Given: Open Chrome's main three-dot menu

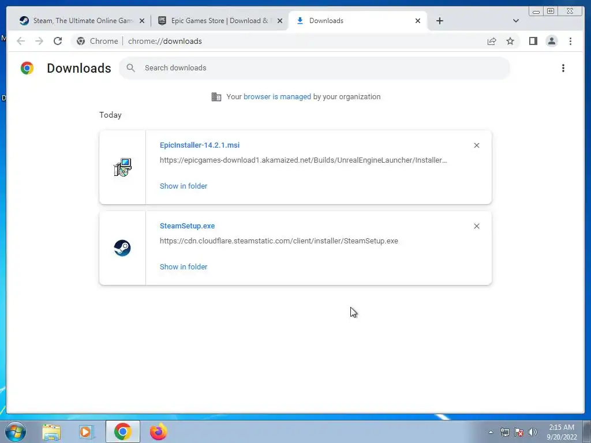Looking at the screenshot, I should click(x=570, y=41).
